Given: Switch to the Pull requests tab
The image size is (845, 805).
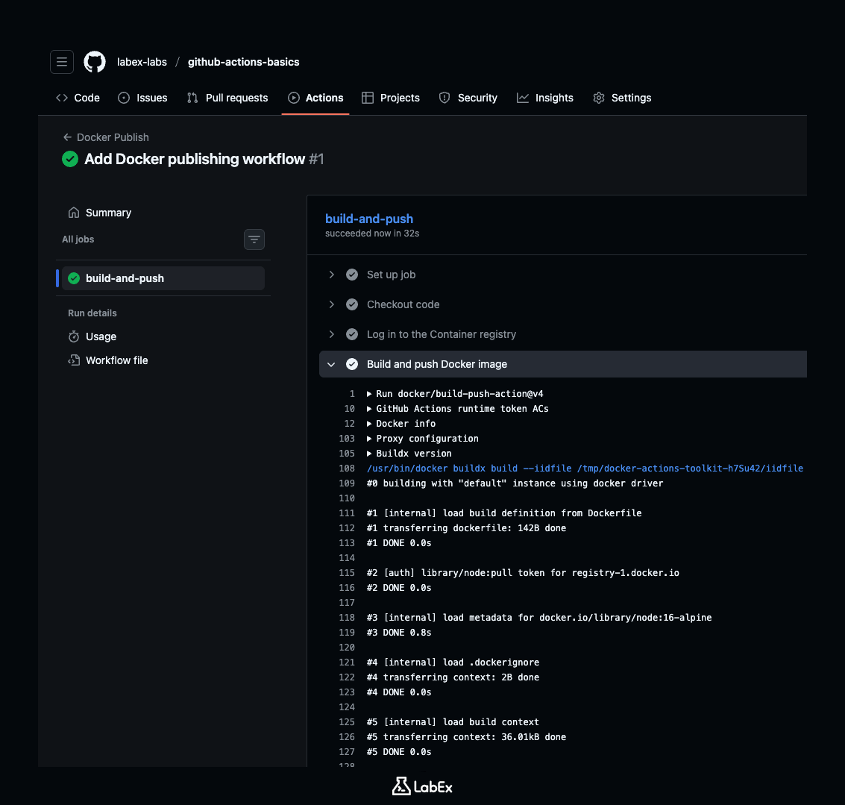Looking at the screenshot, I should click(x=227, y=98).
